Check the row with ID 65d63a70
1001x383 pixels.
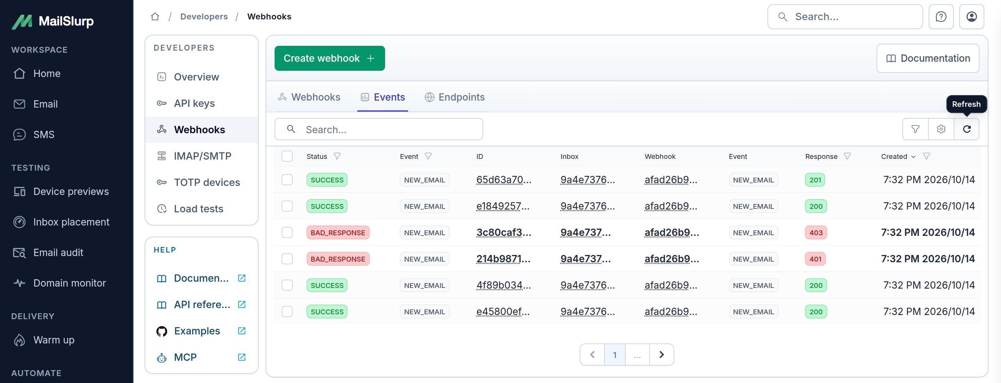287,180
